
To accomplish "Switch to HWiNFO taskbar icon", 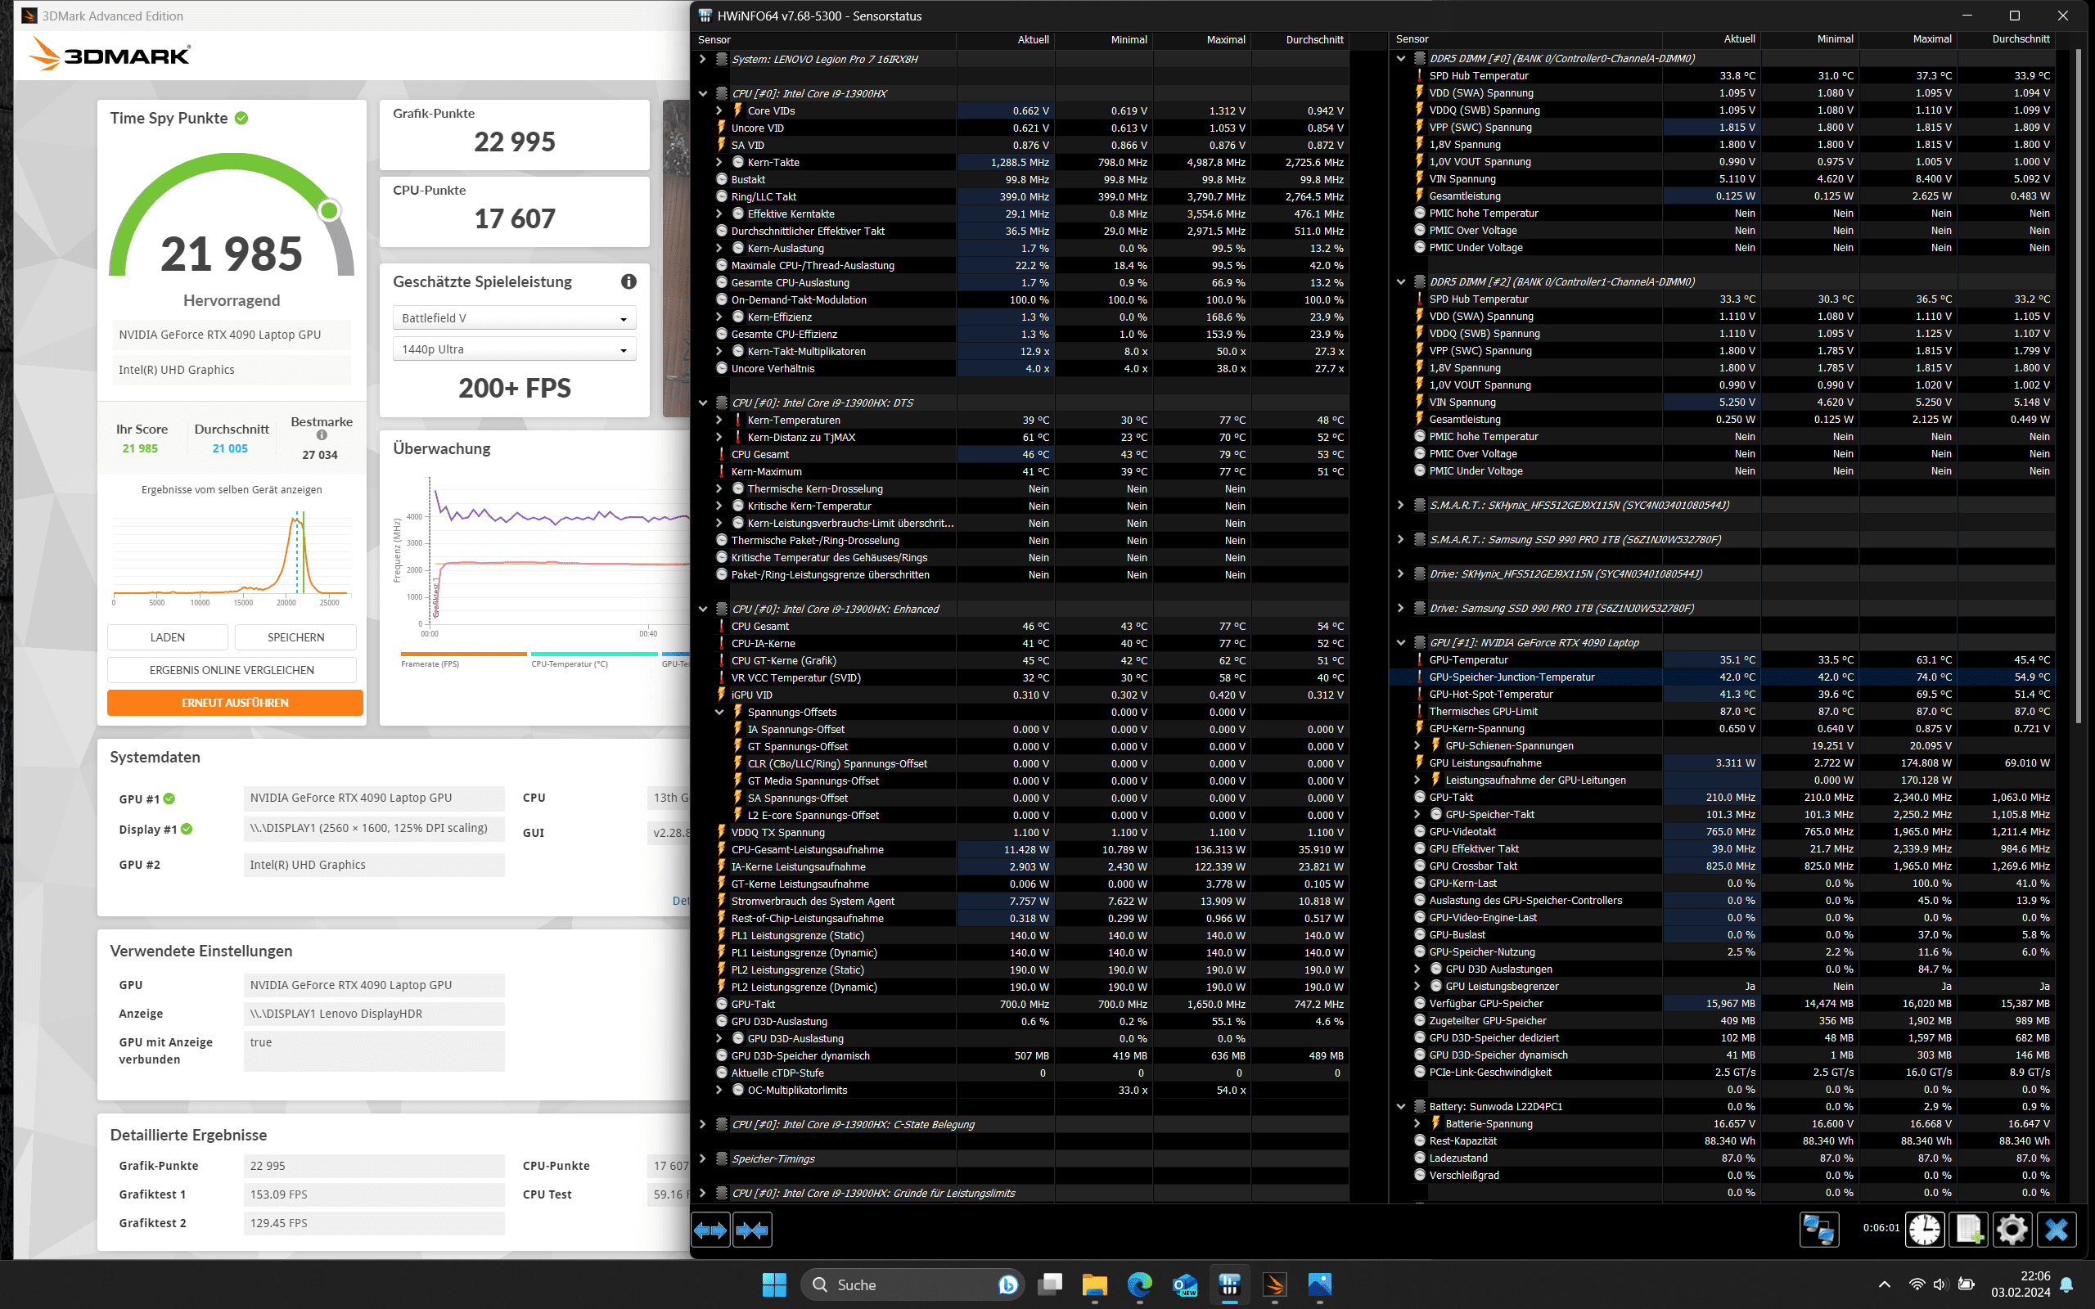I will tap(1229, 1284).
